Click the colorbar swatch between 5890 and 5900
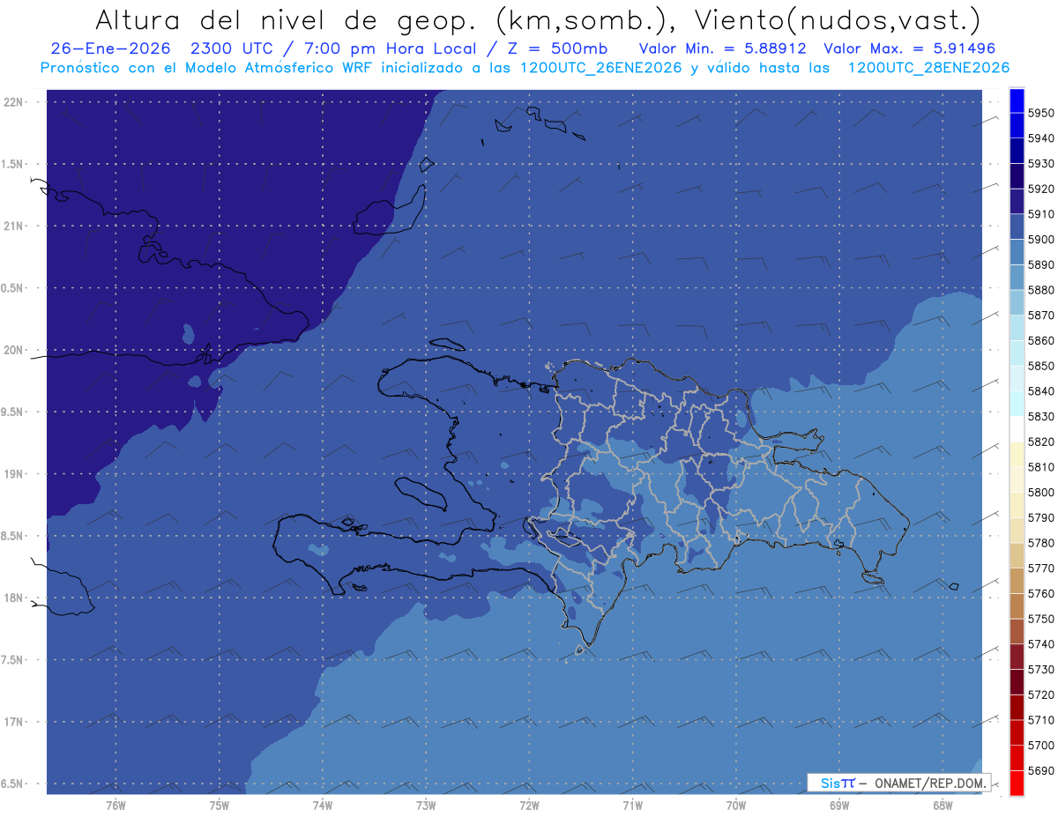The image size is (1058, 817). pos(1017,252)
